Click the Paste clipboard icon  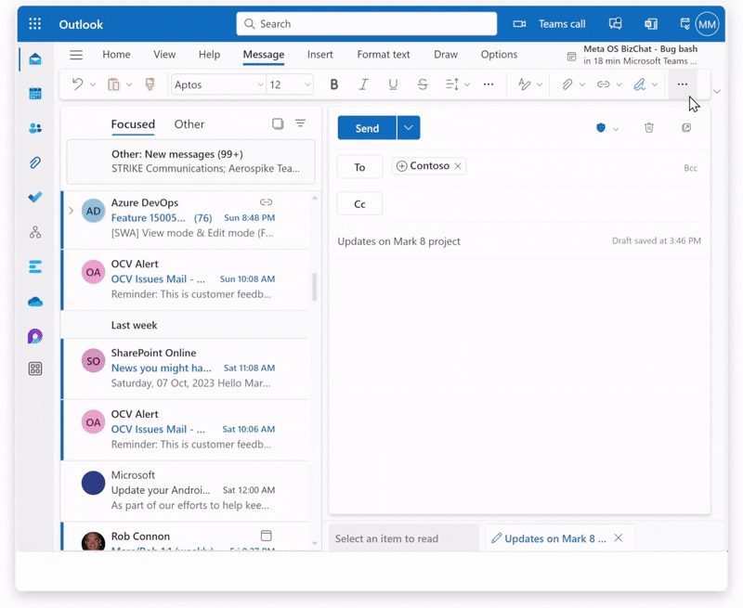(x=113, y=84)
